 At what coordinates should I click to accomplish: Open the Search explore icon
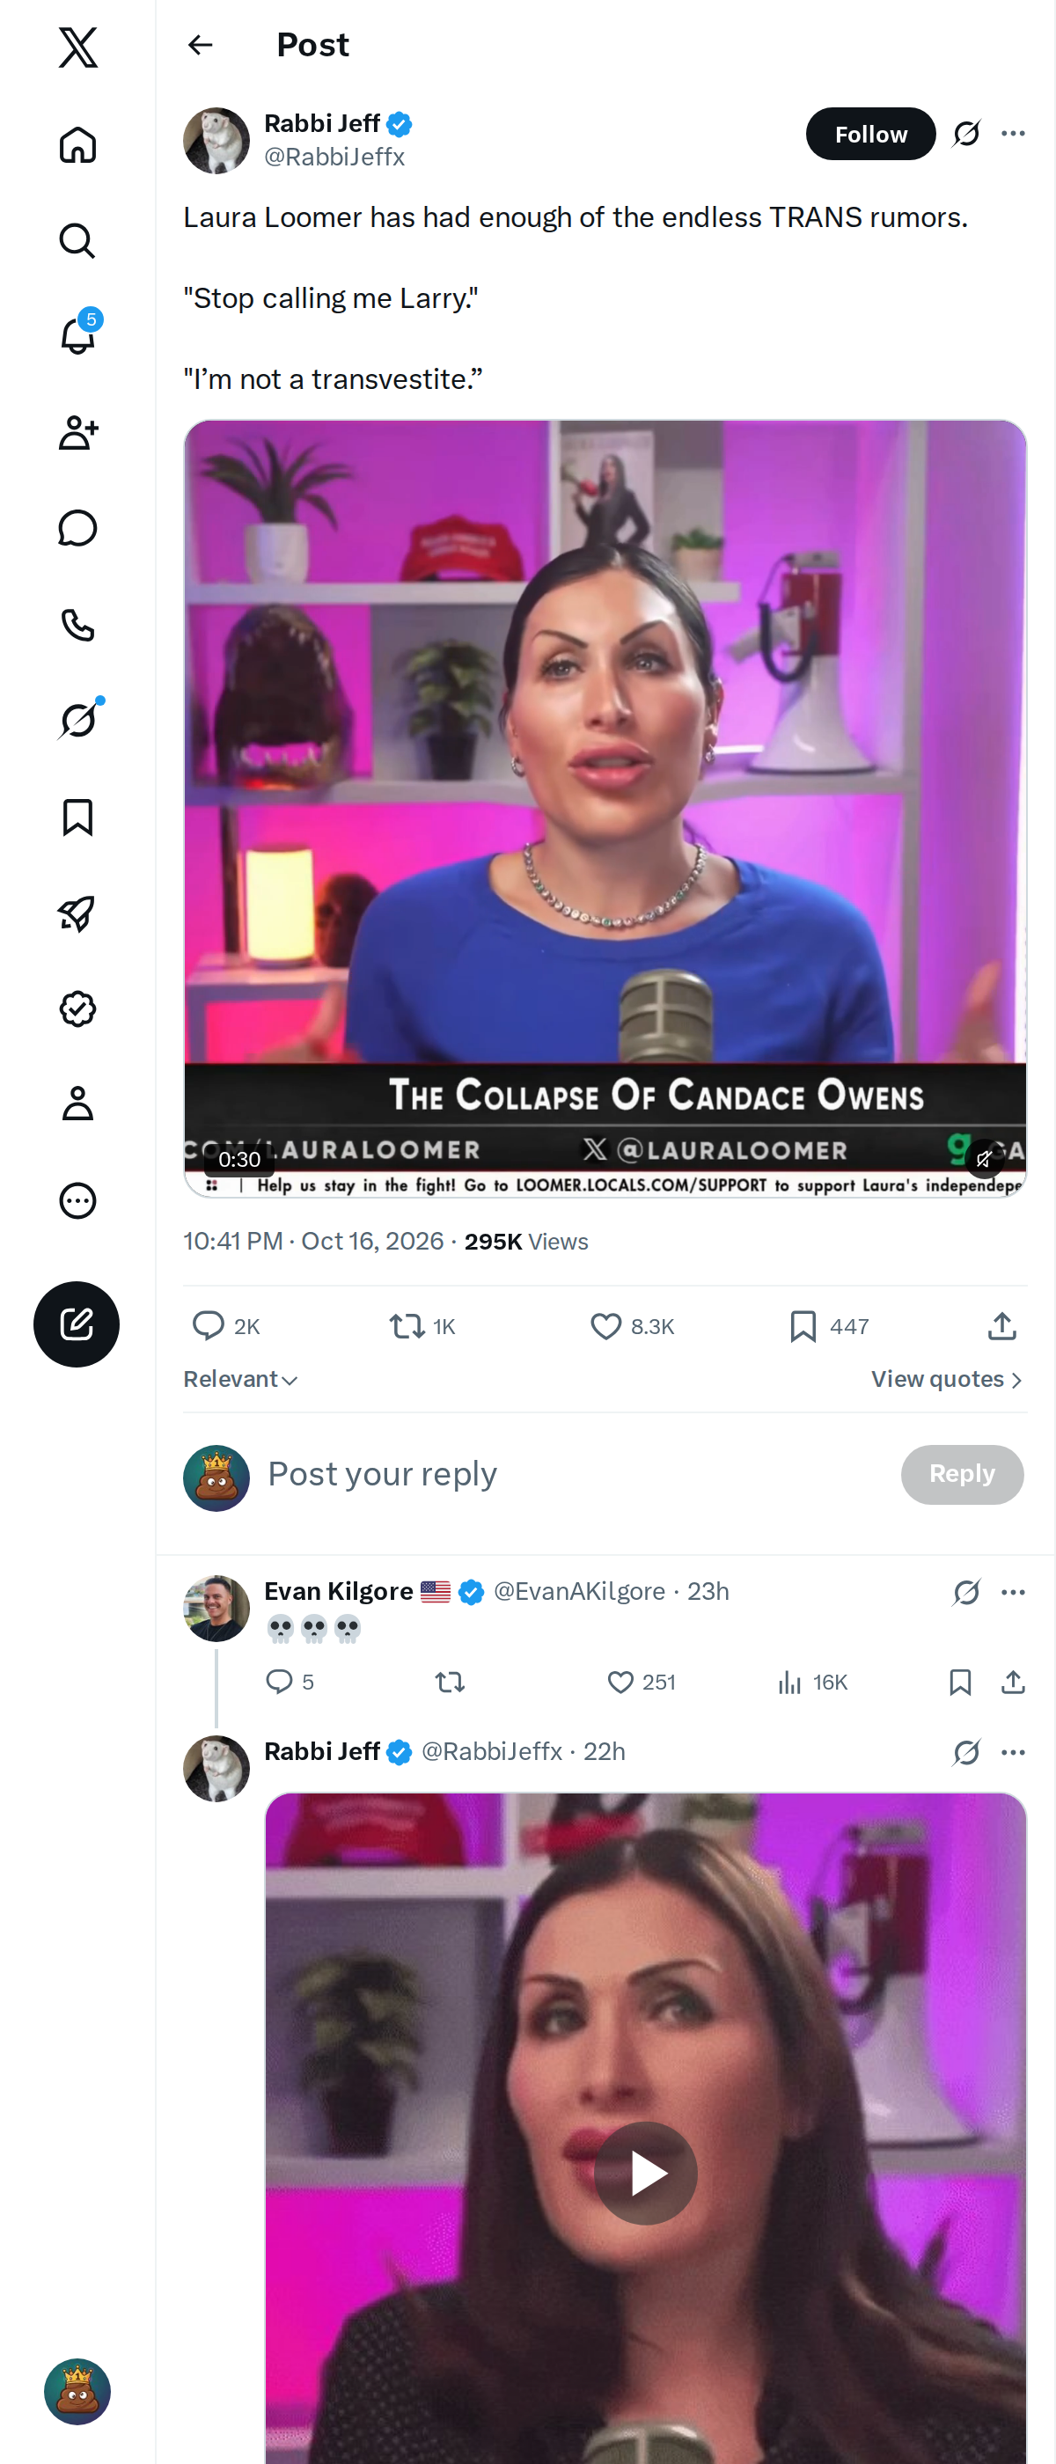click(77, 240)
